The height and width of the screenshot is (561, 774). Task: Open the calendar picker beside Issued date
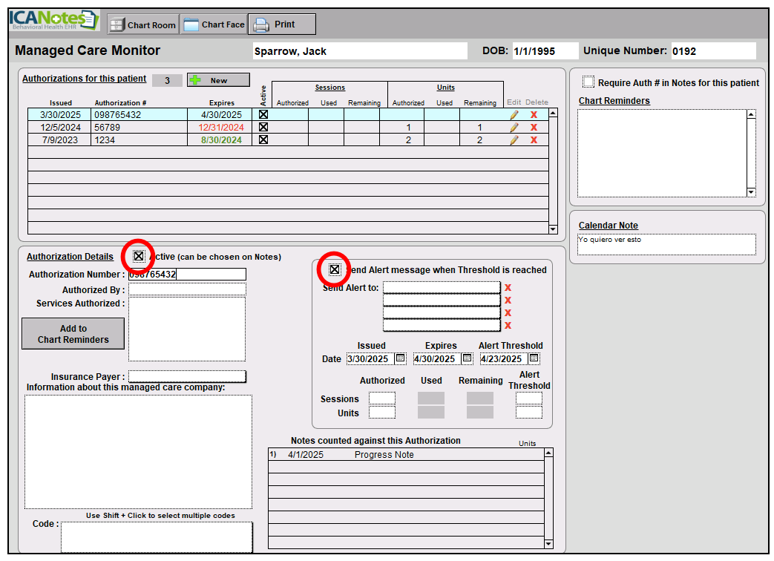[400, 358]
